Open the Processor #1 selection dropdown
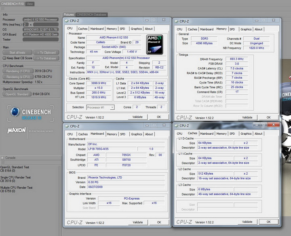The image size is (291, 236). (x=100, y=107)
